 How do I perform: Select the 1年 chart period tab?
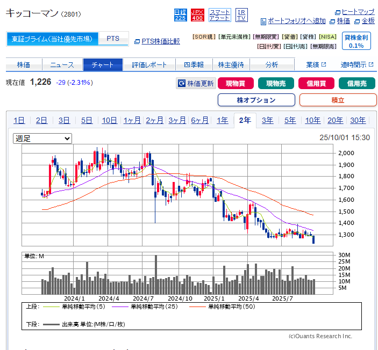pyautogui.click(x=222, y=120)
